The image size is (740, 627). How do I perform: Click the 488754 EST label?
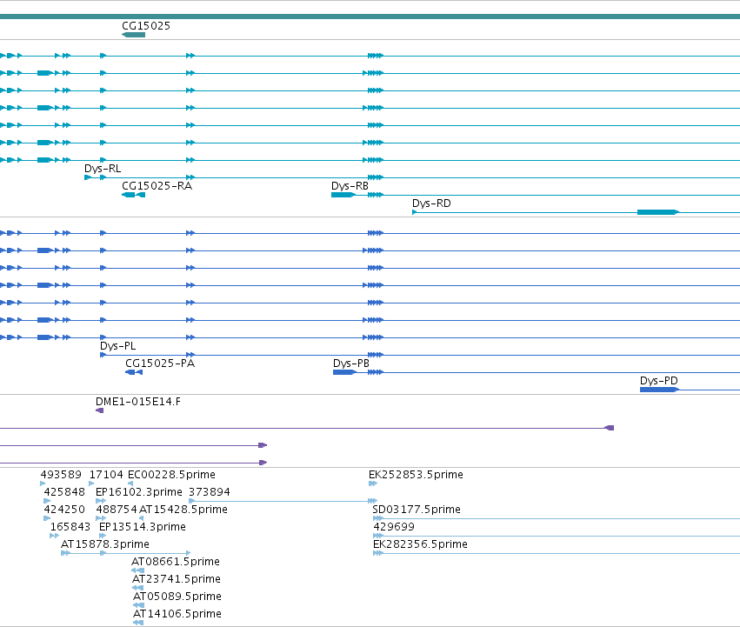pyautogui.click(x=117, y=510)
